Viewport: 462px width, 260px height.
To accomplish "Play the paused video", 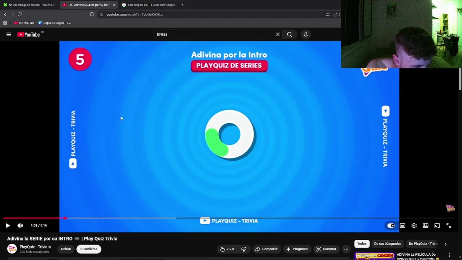I will coord(8,225).
